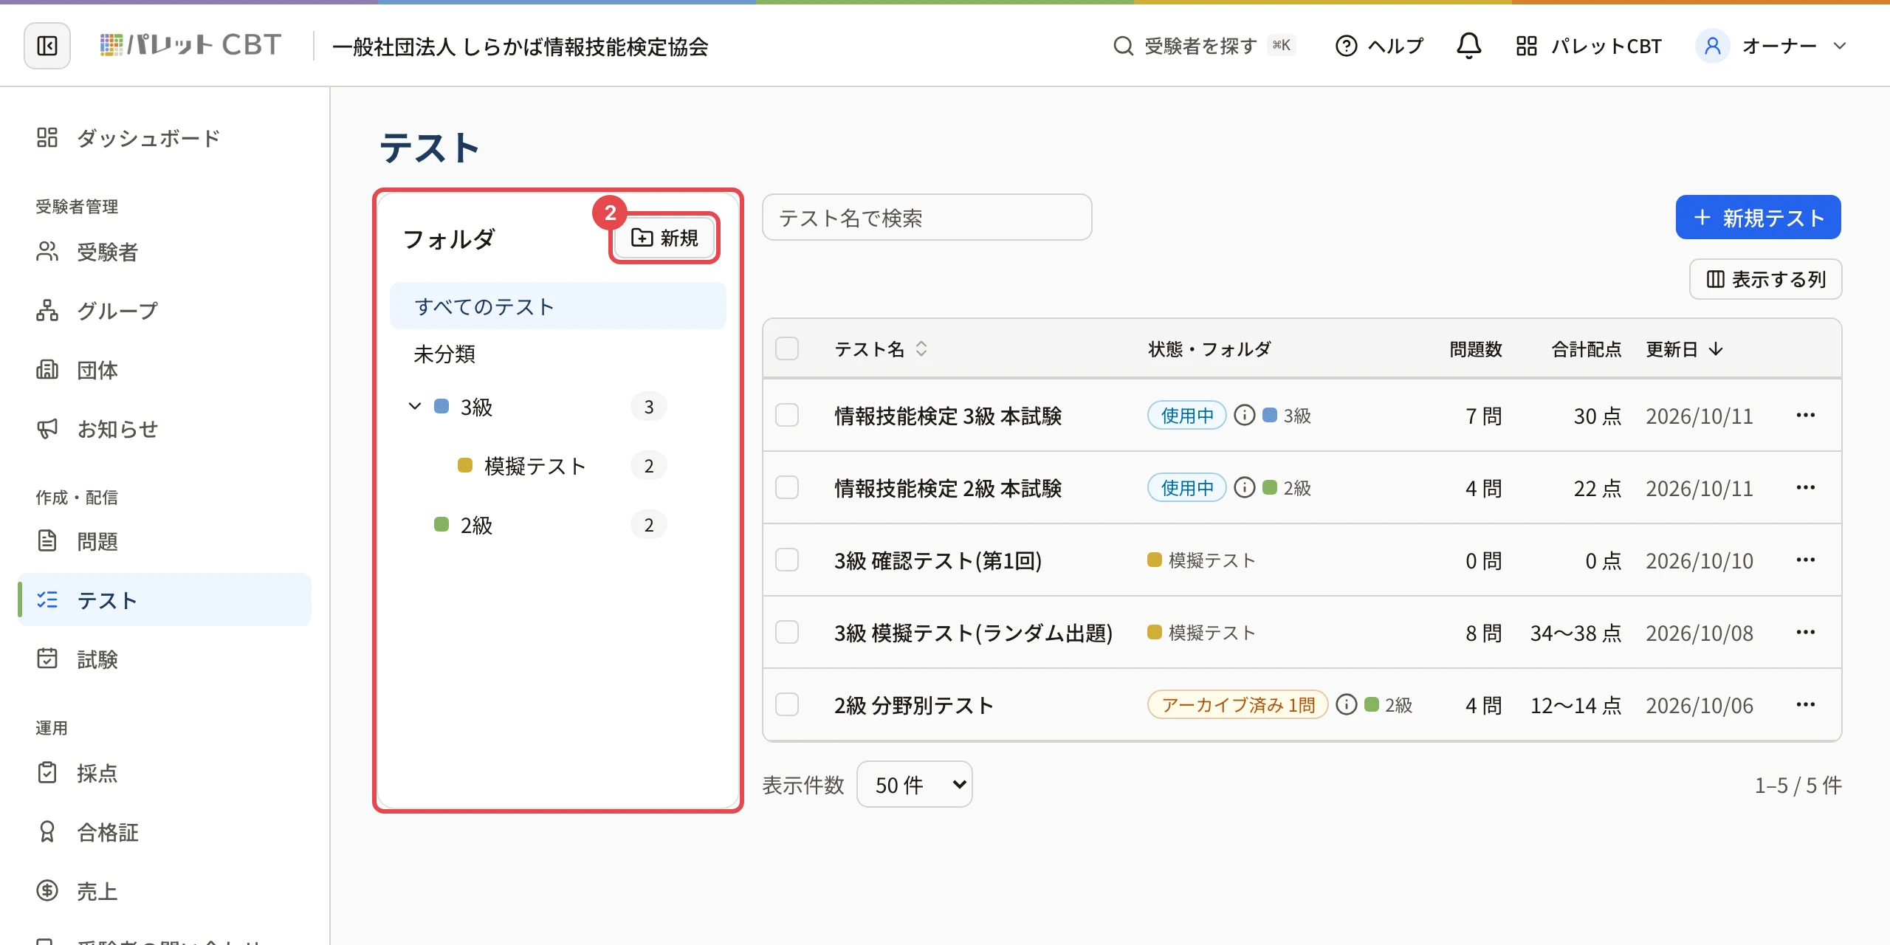1890x945 pixels.
Task: Toggle the select-all checkbox in the table header
Action: point(787,348)
